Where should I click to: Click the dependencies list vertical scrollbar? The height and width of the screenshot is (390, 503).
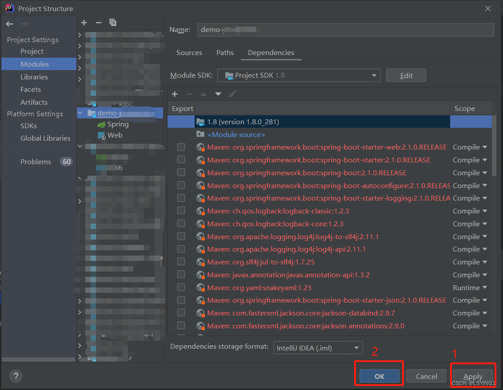click(x=495, y=146)
